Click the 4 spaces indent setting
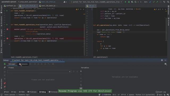 pos(130,95)
